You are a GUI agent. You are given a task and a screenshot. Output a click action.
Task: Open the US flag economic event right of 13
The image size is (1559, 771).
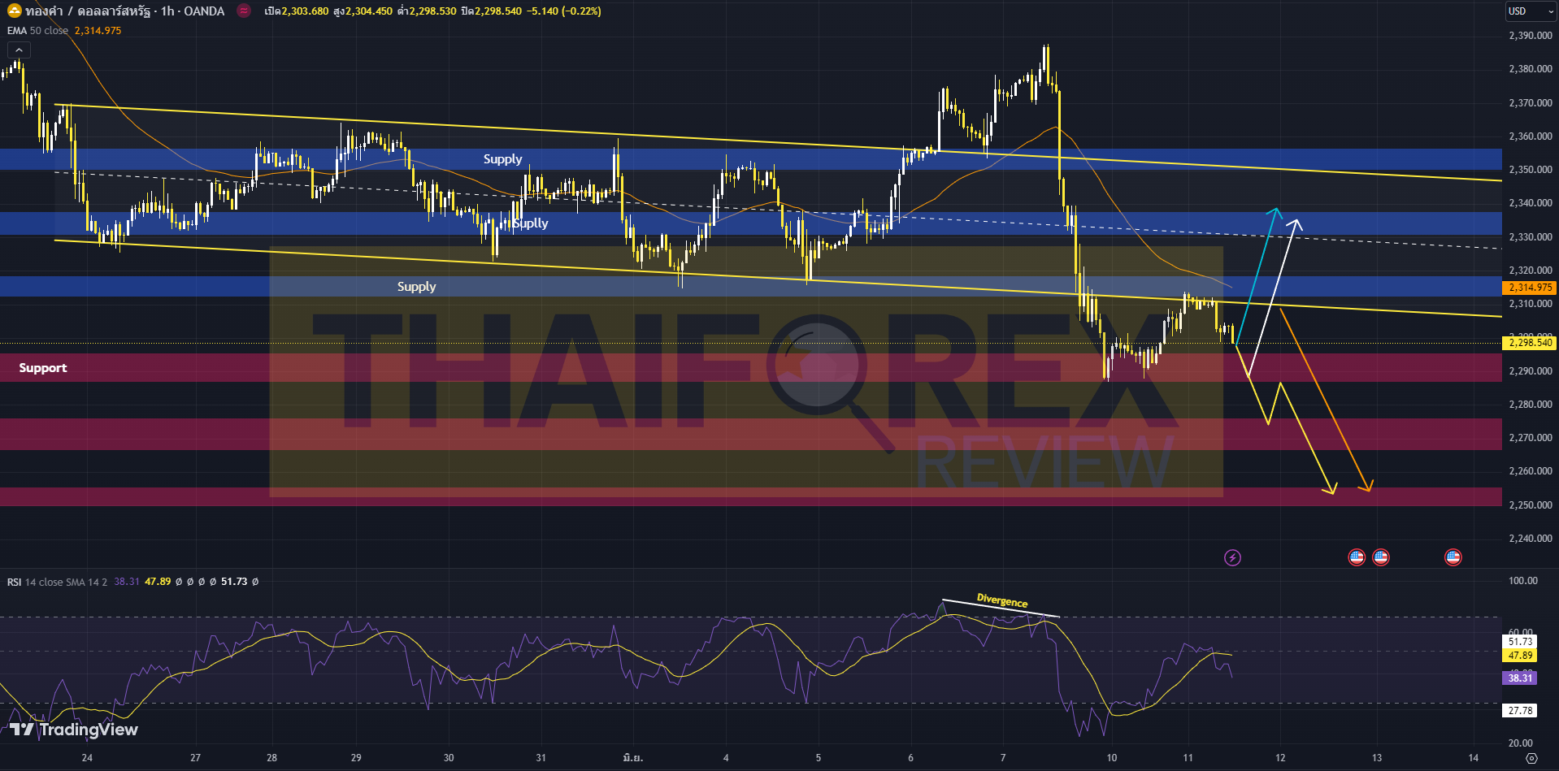click(1380, 557)
